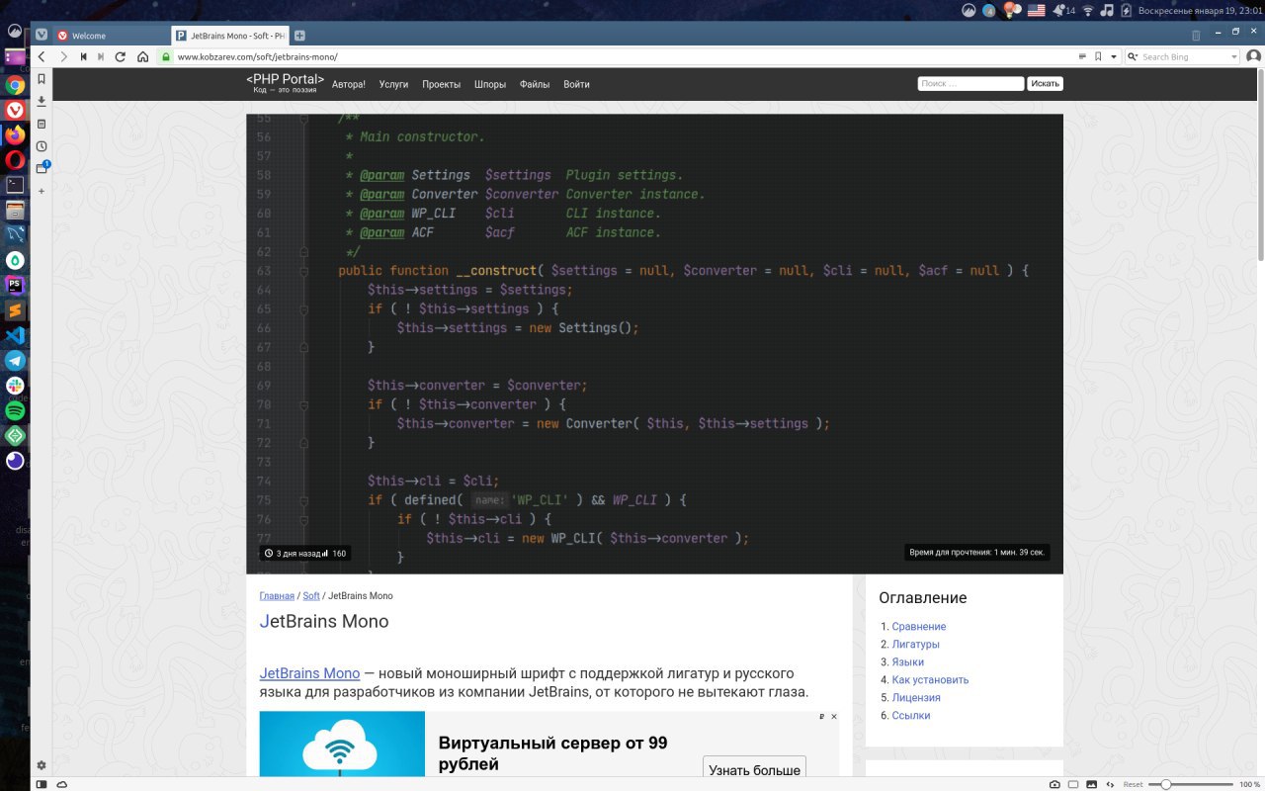
Task: Open the sync cloud status icon
Action: (x=61, y=784)
